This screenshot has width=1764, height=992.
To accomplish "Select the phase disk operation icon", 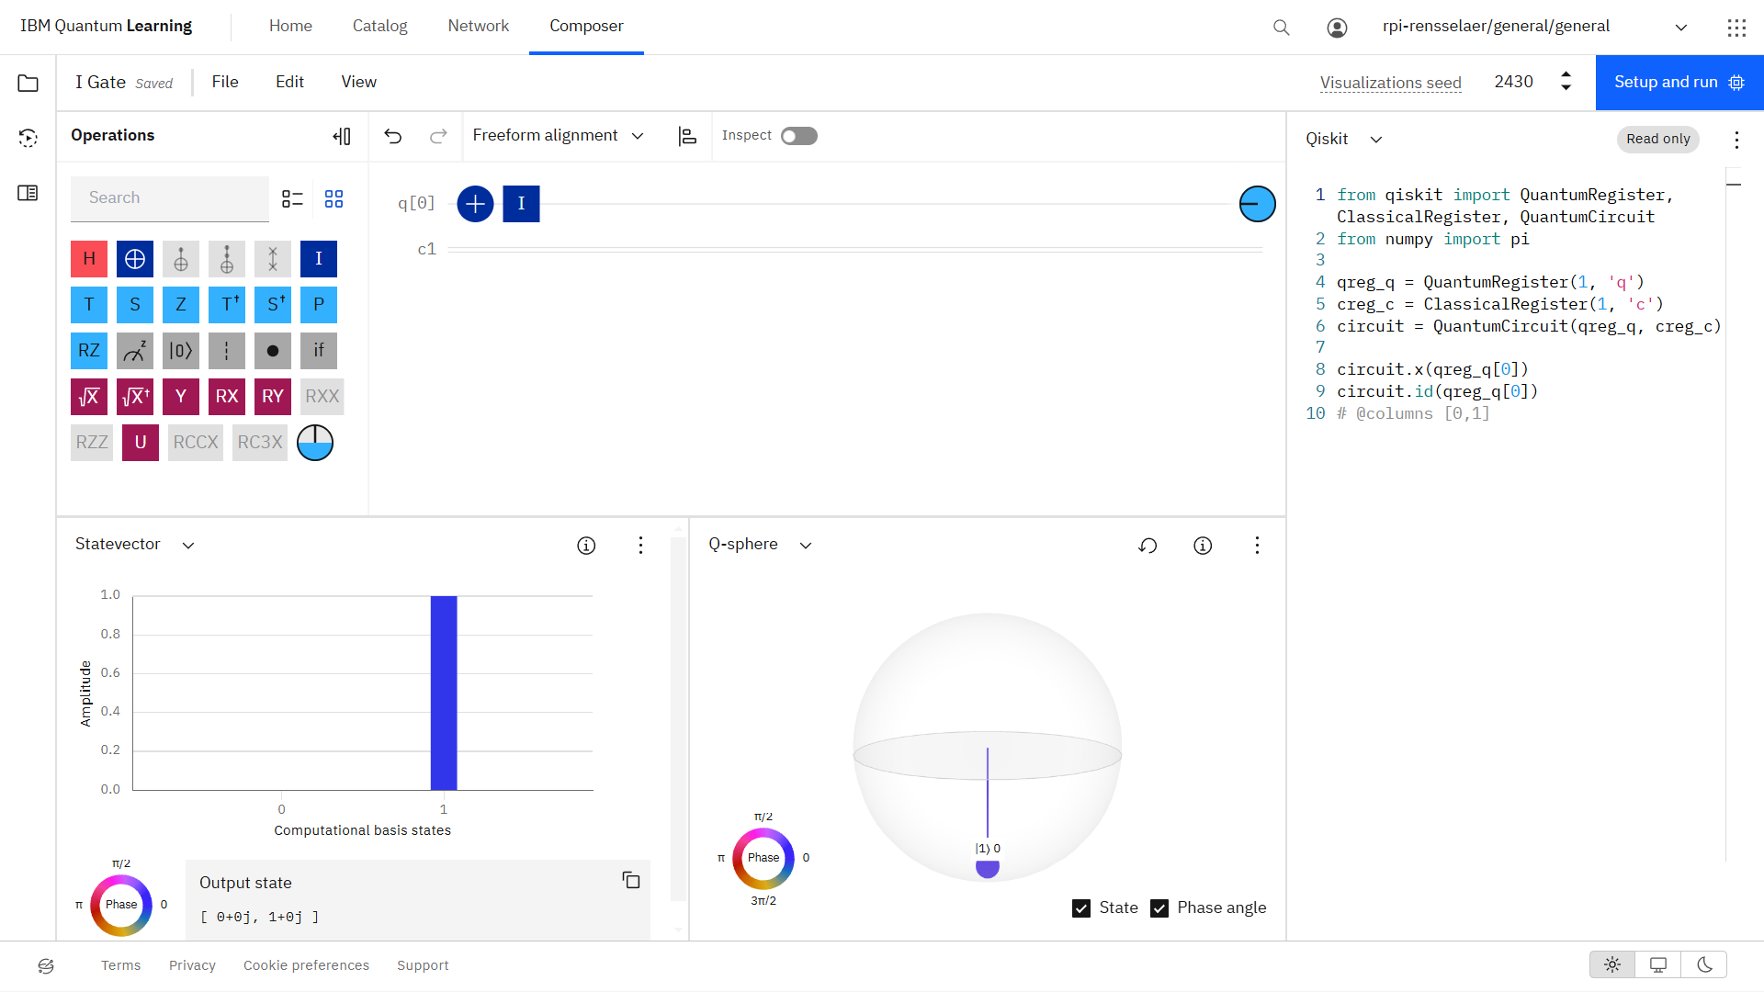I will [x=315, y=443].
